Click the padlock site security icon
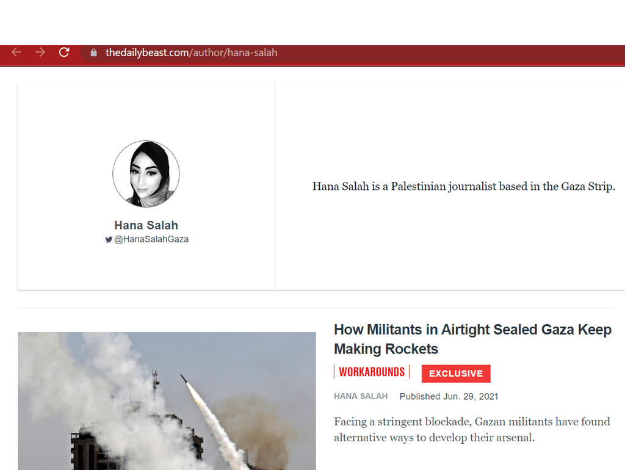 [x=93, y=52]
